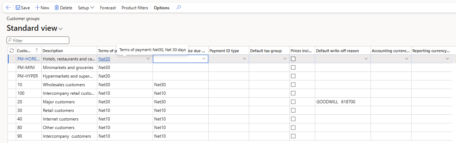Open Default write-off reason dropdown in PM-HORE row
456x143 pixels.
(x=366, y=59)
